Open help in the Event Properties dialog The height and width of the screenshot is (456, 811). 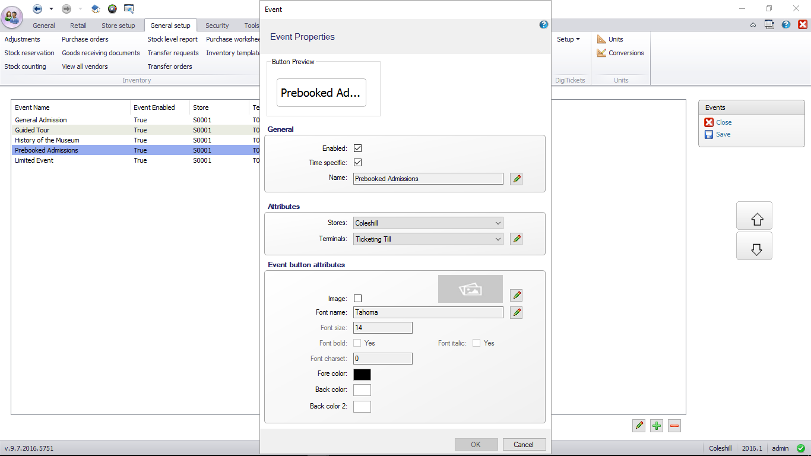point(543,25)
